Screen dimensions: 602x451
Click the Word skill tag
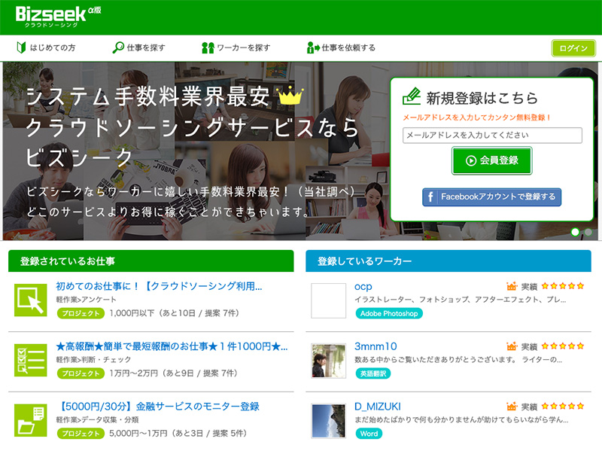pos(369,434)
